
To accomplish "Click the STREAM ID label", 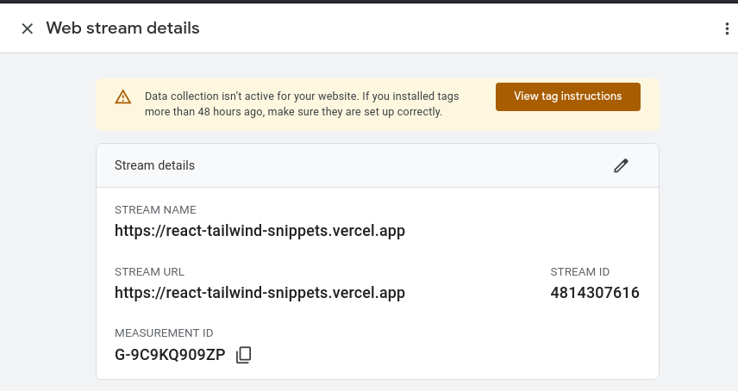I will point(579,272).
